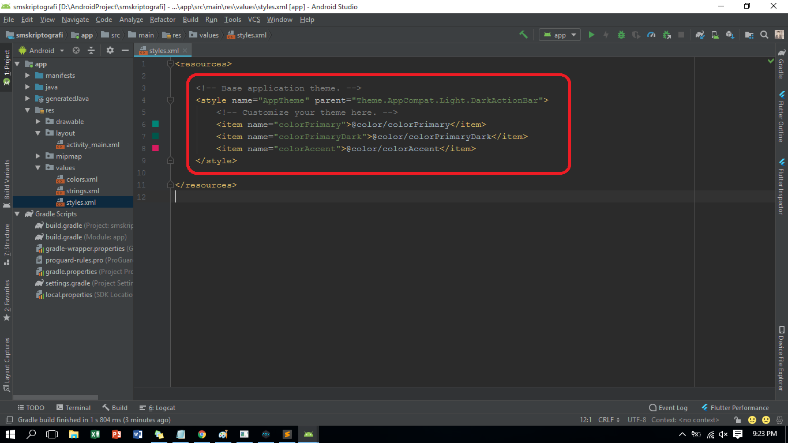This screenshot has height=443, width=788.
Task: Open the Android view dropdown in Project panel
Action: [42, 51]
